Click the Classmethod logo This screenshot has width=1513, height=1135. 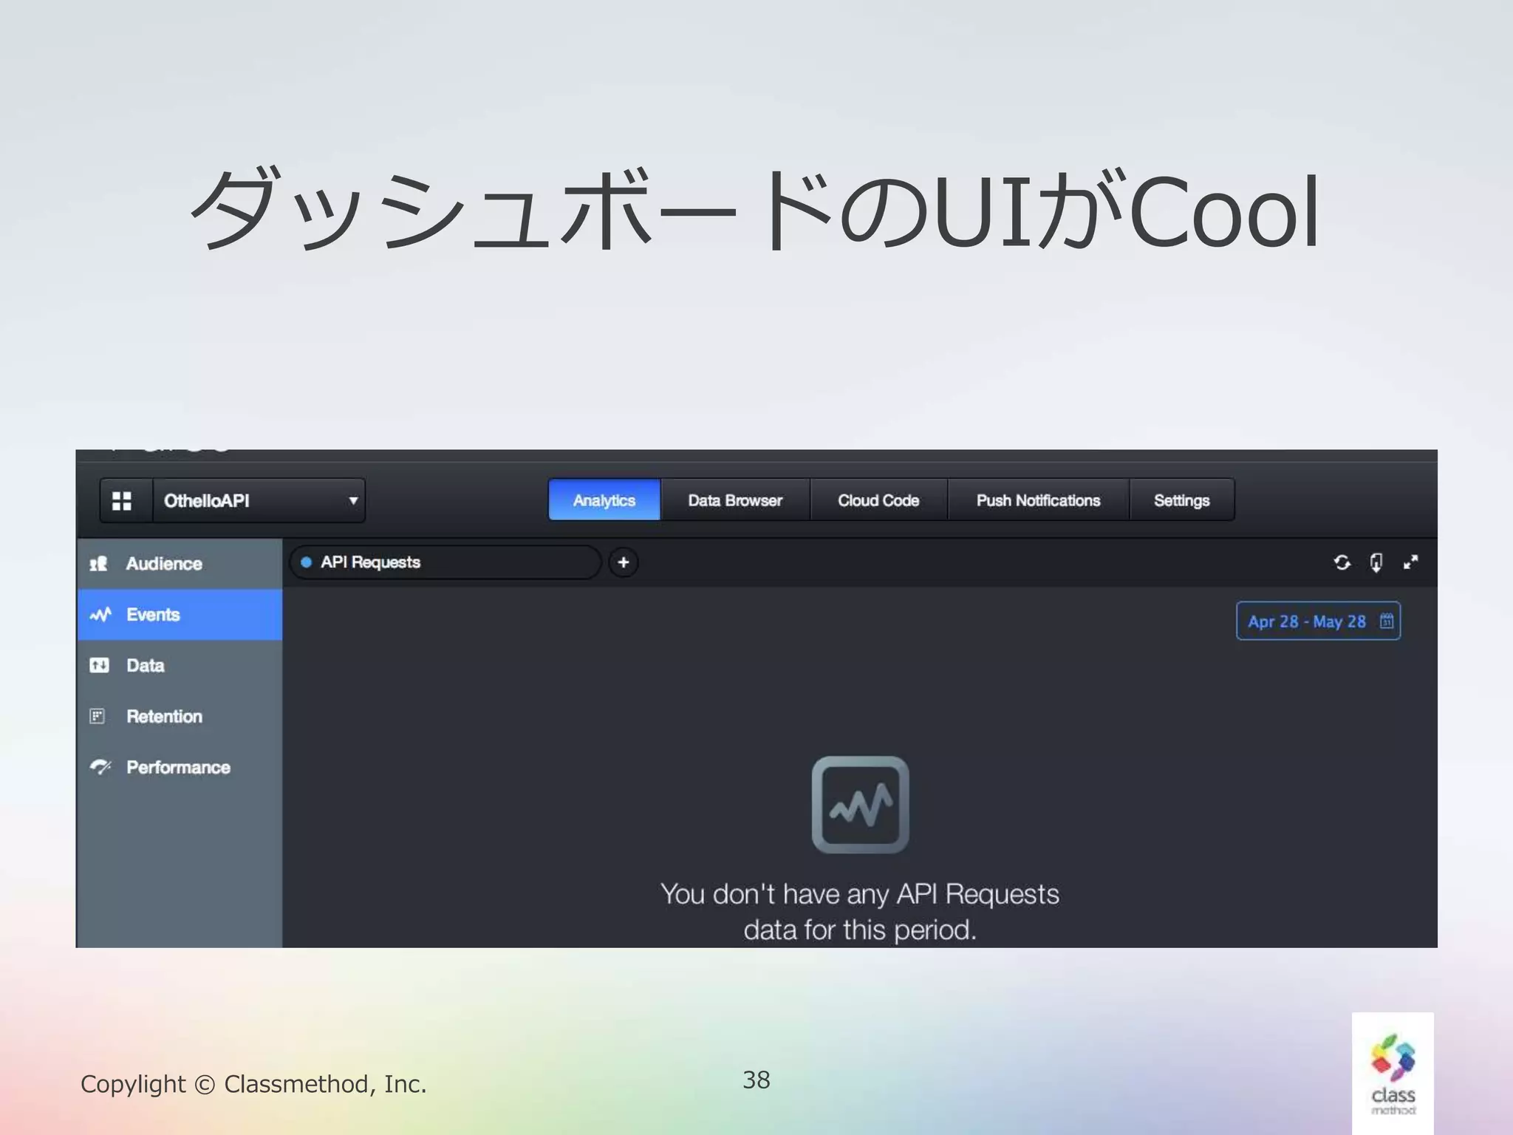1393,1073
